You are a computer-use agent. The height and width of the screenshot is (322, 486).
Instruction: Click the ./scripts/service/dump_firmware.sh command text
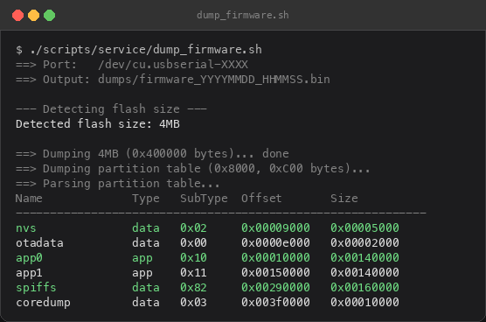(x=146, y=50)
